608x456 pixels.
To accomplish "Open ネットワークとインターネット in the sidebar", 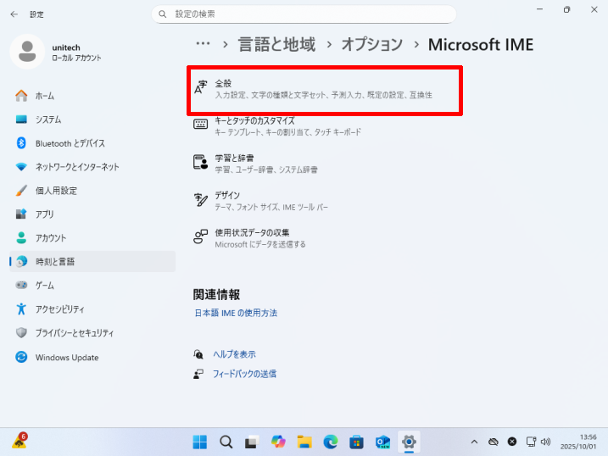I will coord(77,167).
